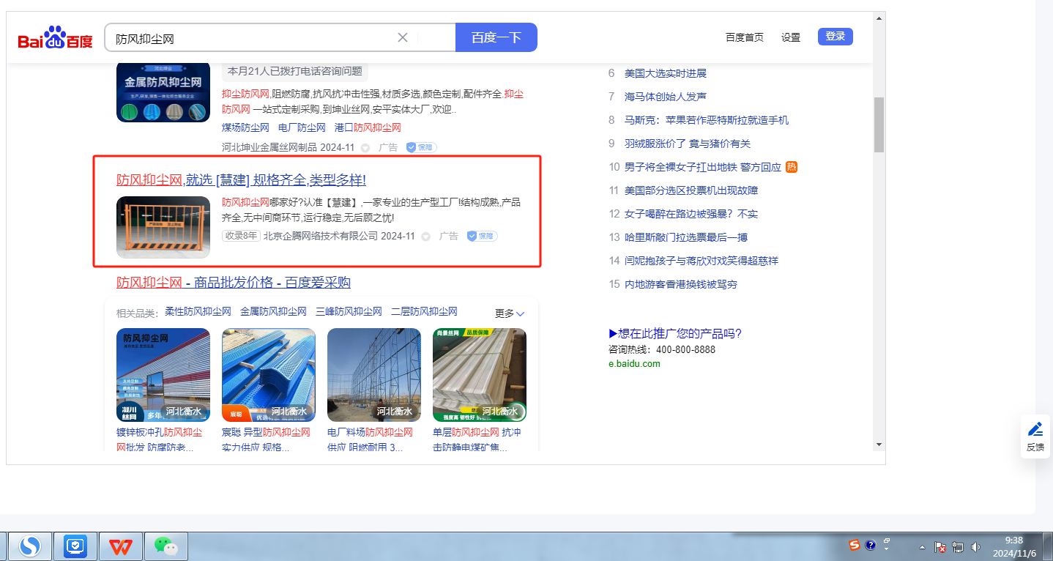Click ▶想在此推广您的产品吗? link

(675, 334)
